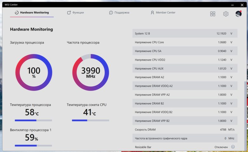Image resolution: width=248 pixels, height=152 pixels.
Task: Click the CPU temperature progress bar
Action: pos(33,121)
